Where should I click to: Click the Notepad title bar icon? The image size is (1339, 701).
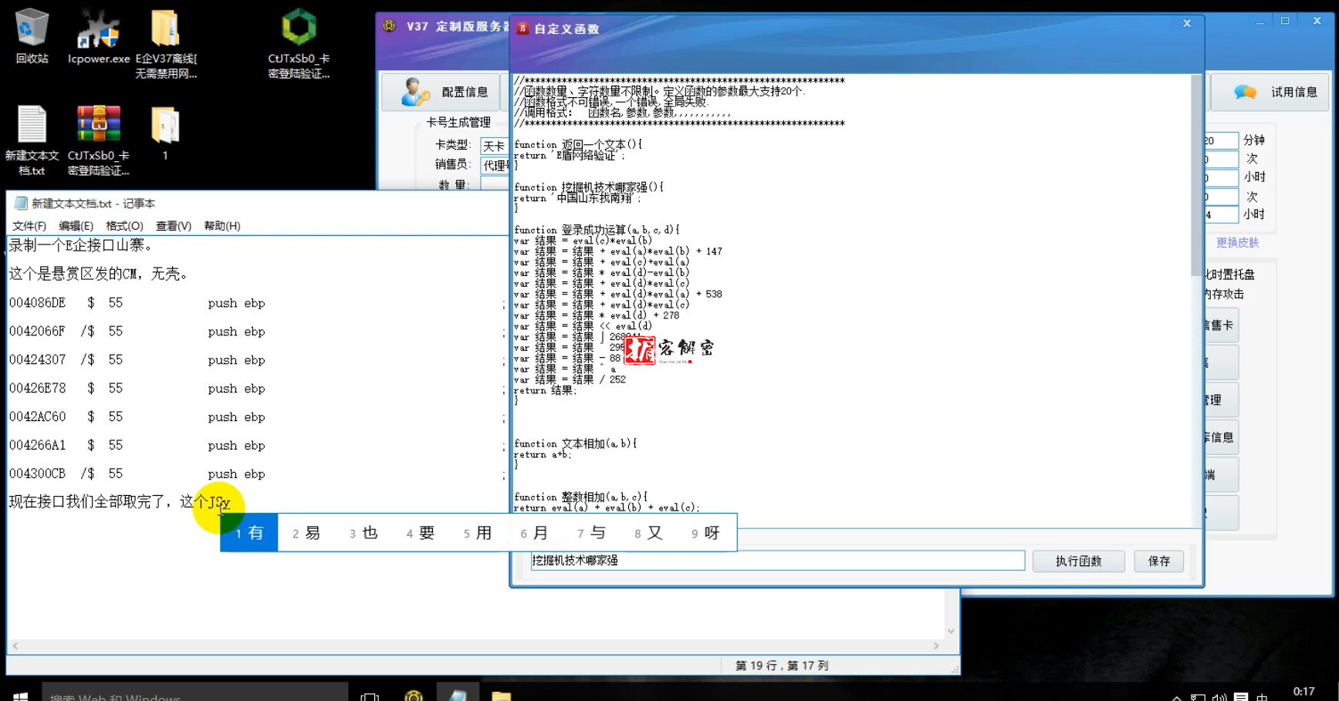click(21, 204)
